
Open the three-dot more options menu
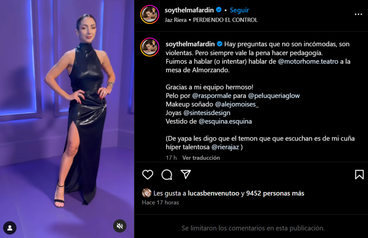(359, 14)
